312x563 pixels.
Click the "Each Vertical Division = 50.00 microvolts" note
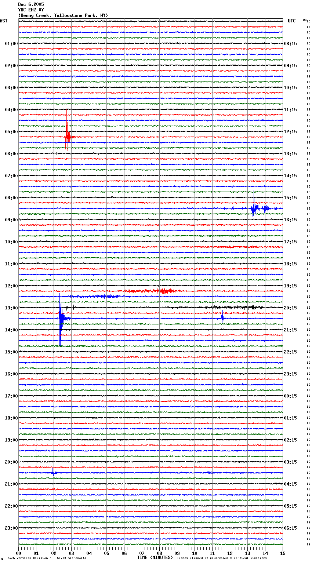click(47, 558)
